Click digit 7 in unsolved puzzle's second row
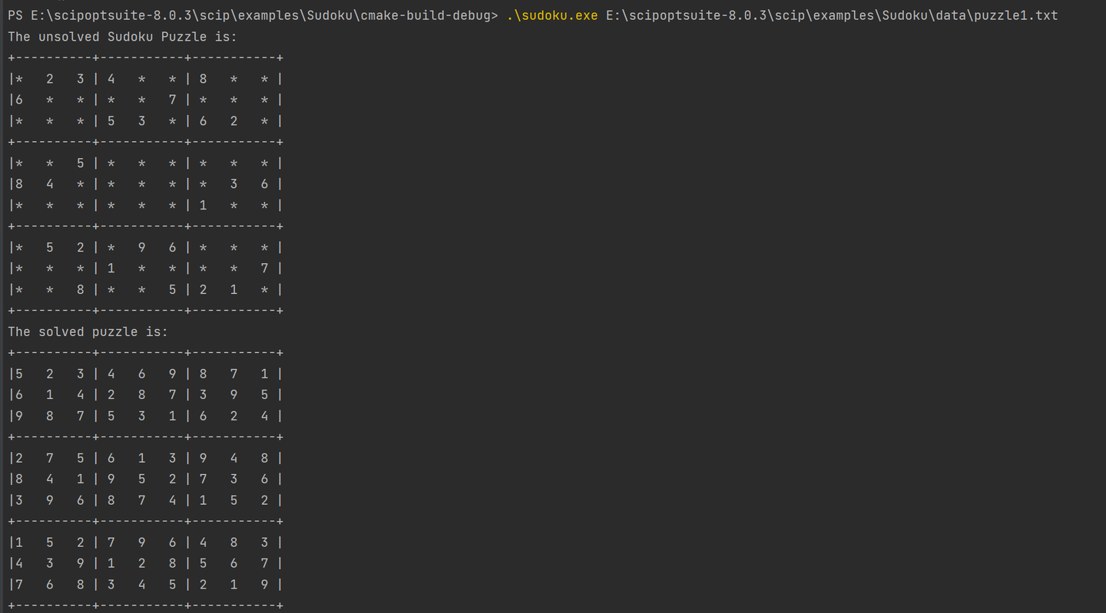This screenshot has height=613, width=1106. (x=172, y=100)
